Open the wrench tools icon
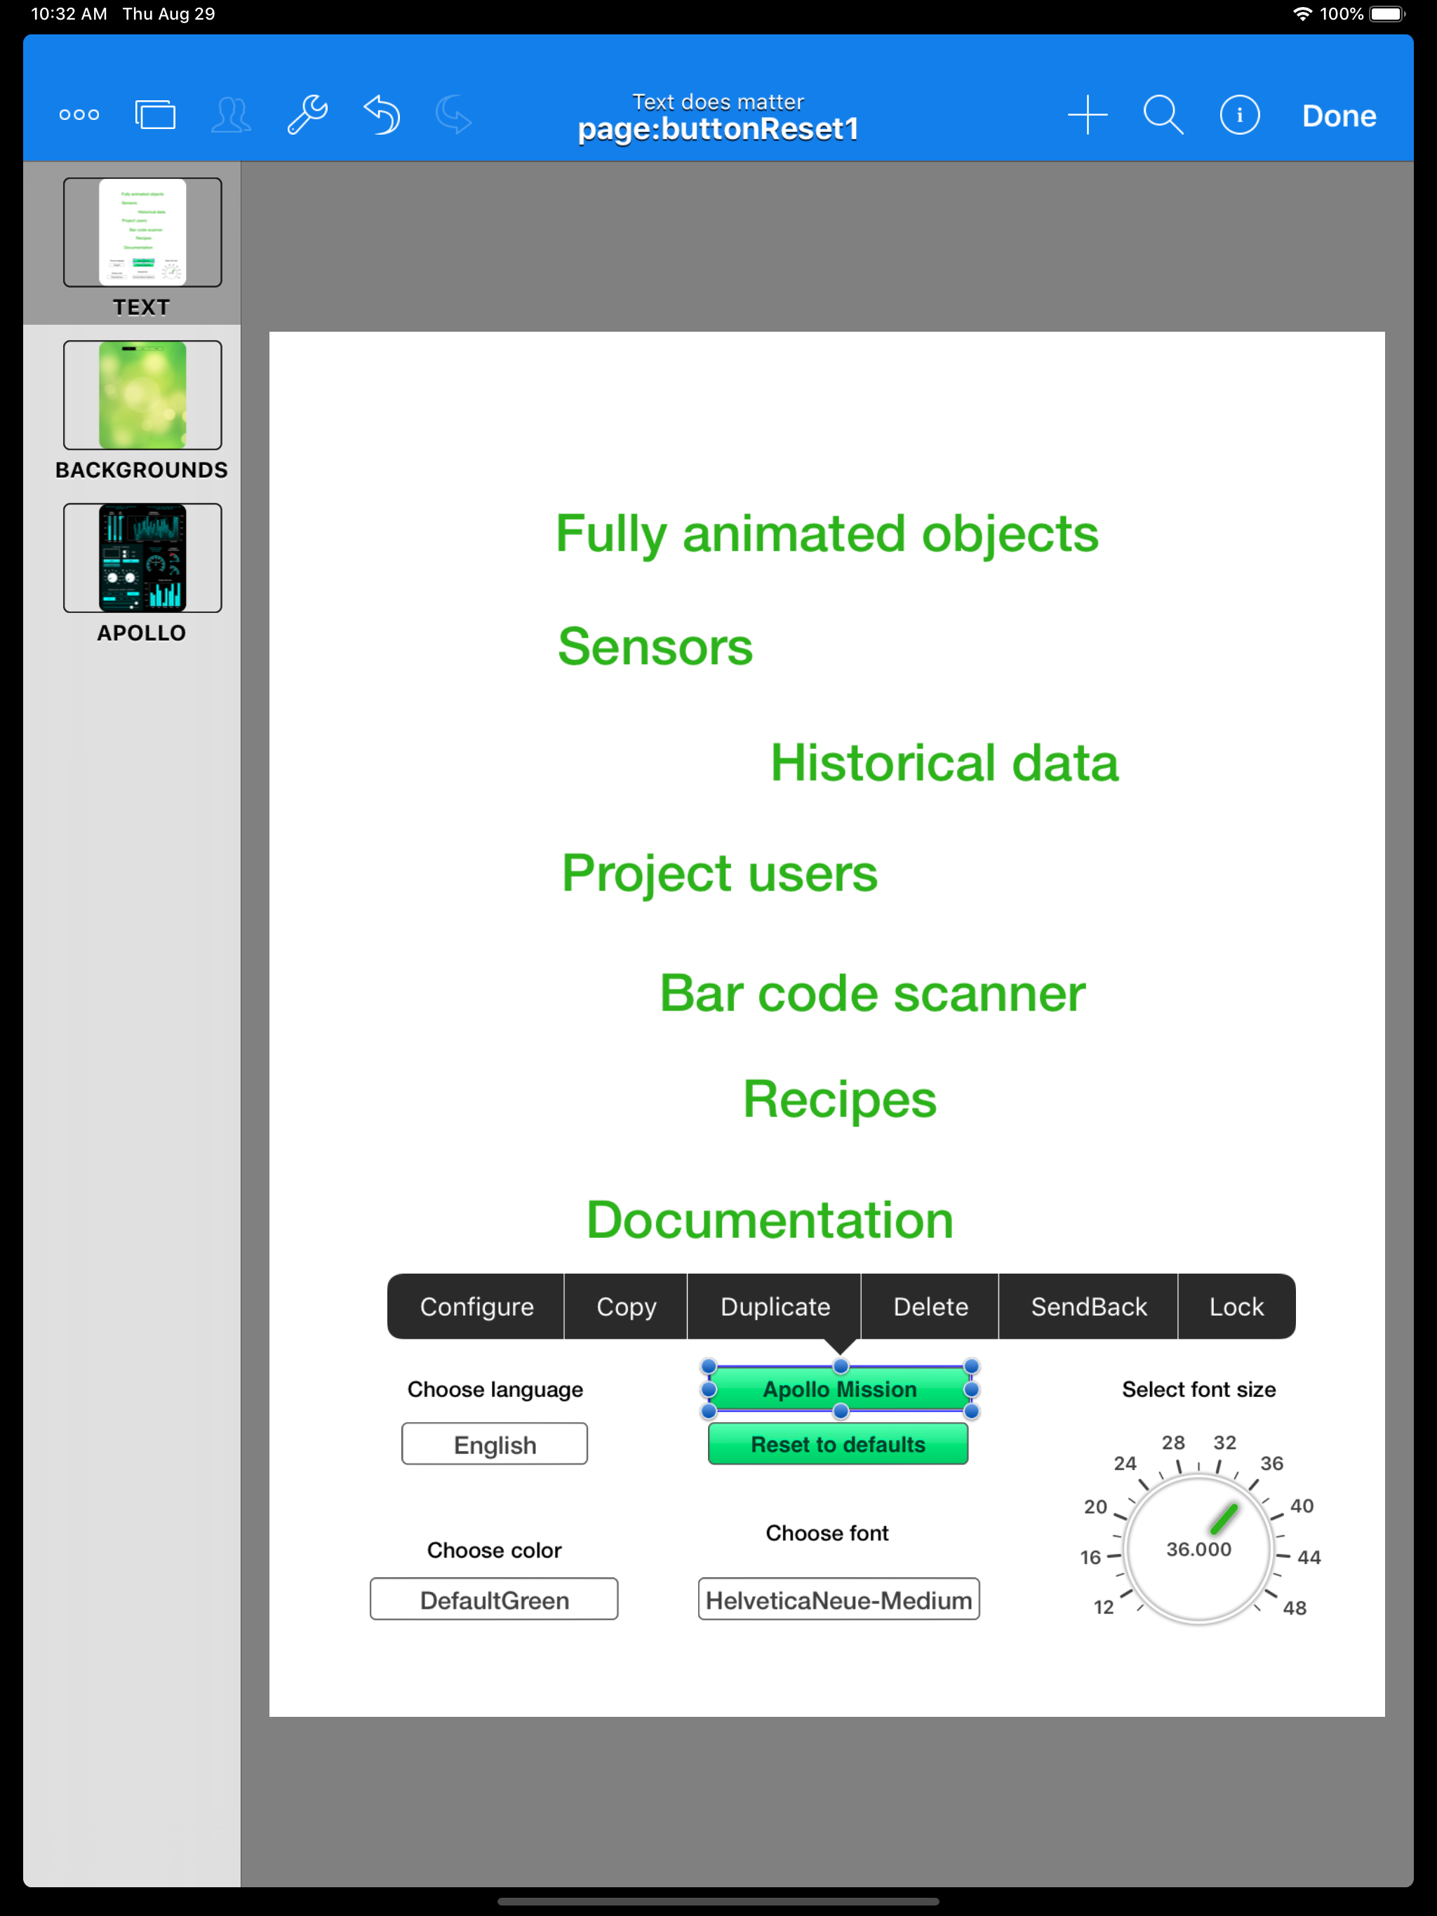This screenshot has width=1437, height=1916. (307, 114)
